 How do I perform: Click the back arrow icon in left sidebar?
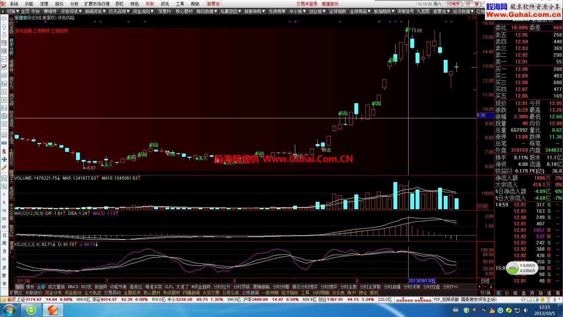[x=4, y=19]
